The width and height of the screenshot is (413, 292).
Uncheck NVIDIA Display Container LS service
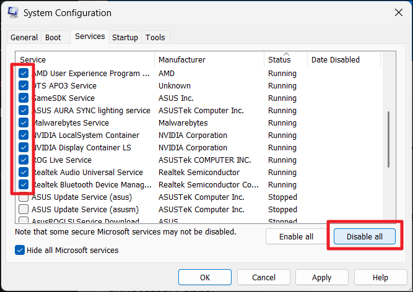[x=24, y=148]
